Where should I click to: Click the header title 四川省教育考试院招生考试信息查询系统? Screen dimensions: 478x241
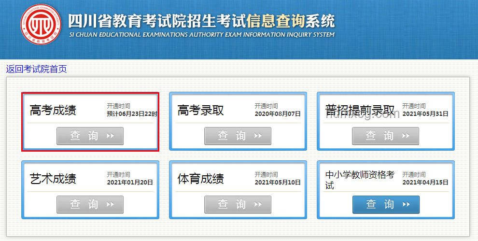(x=201, y=21)
